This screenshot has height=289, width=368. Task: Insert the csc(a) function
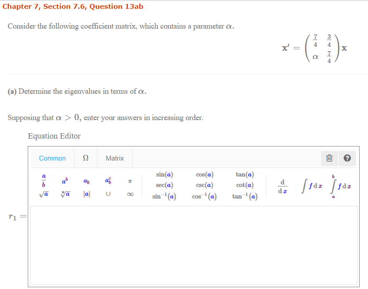(x=204, y=185)
